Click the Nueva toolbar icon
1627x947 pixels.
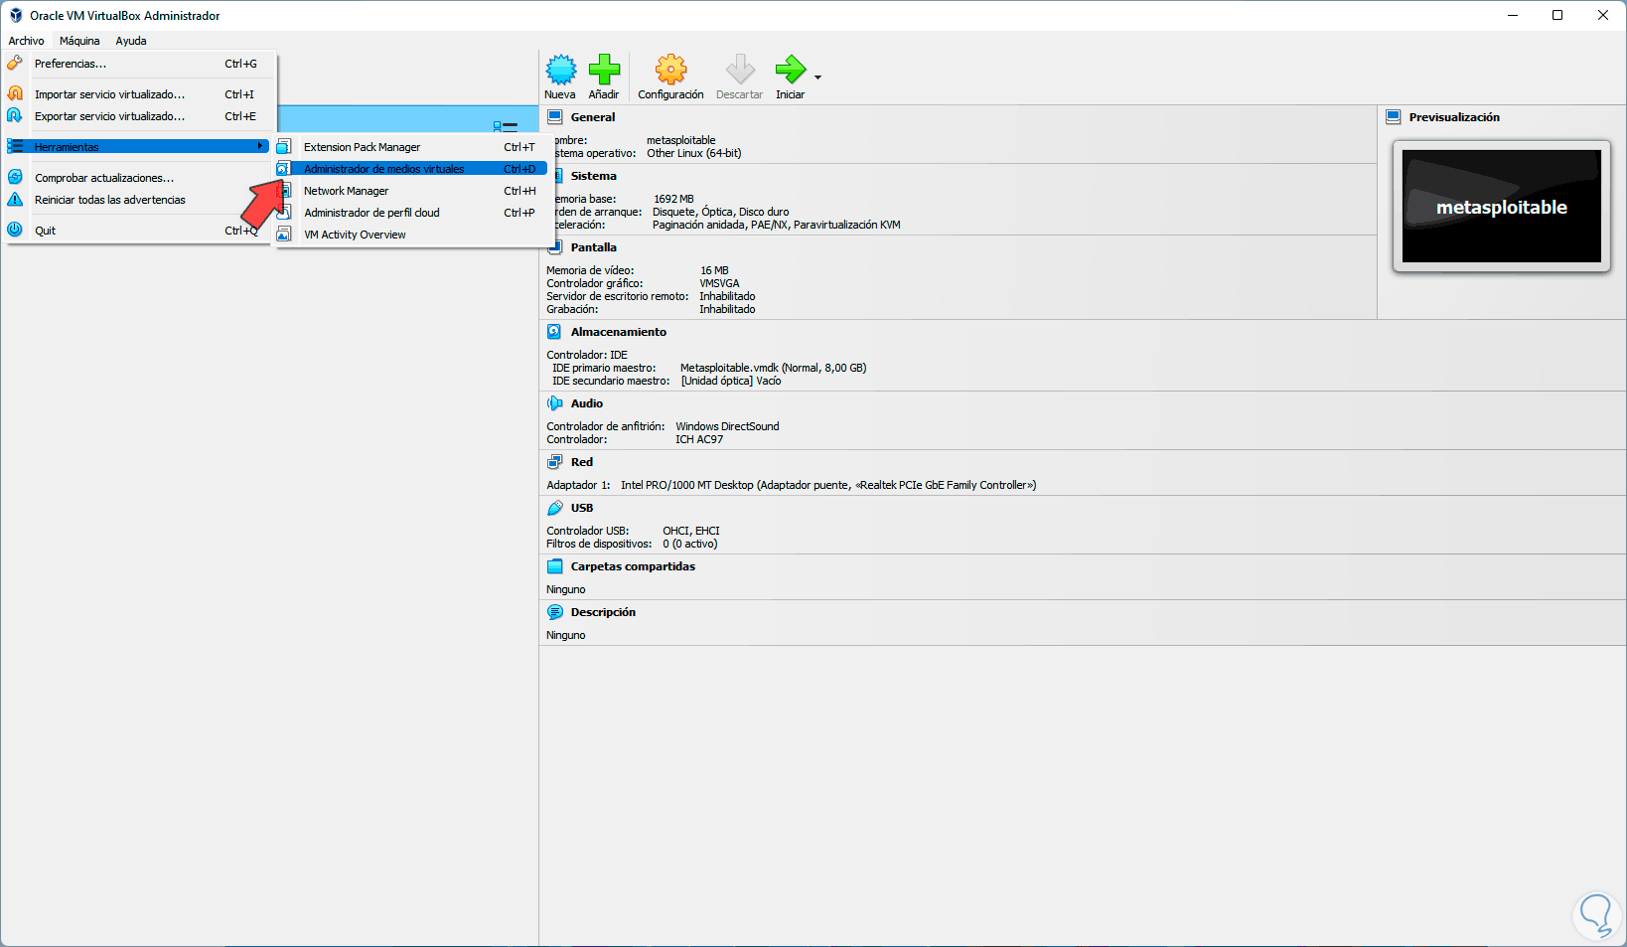561,70
